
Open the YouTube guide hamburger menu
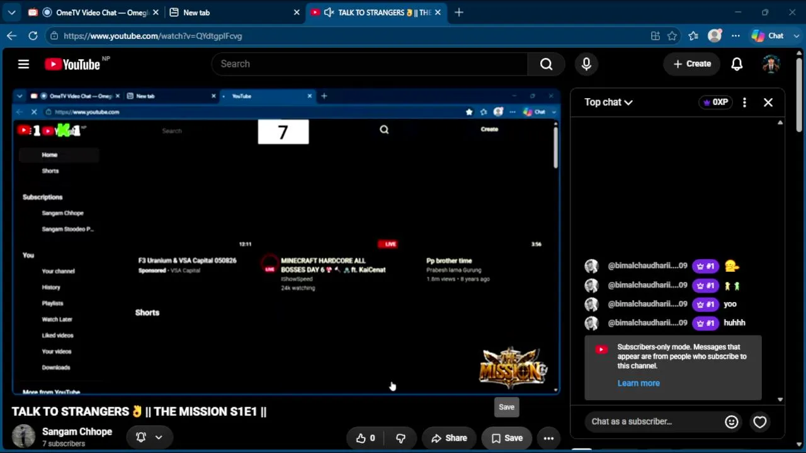click(23, 64)
